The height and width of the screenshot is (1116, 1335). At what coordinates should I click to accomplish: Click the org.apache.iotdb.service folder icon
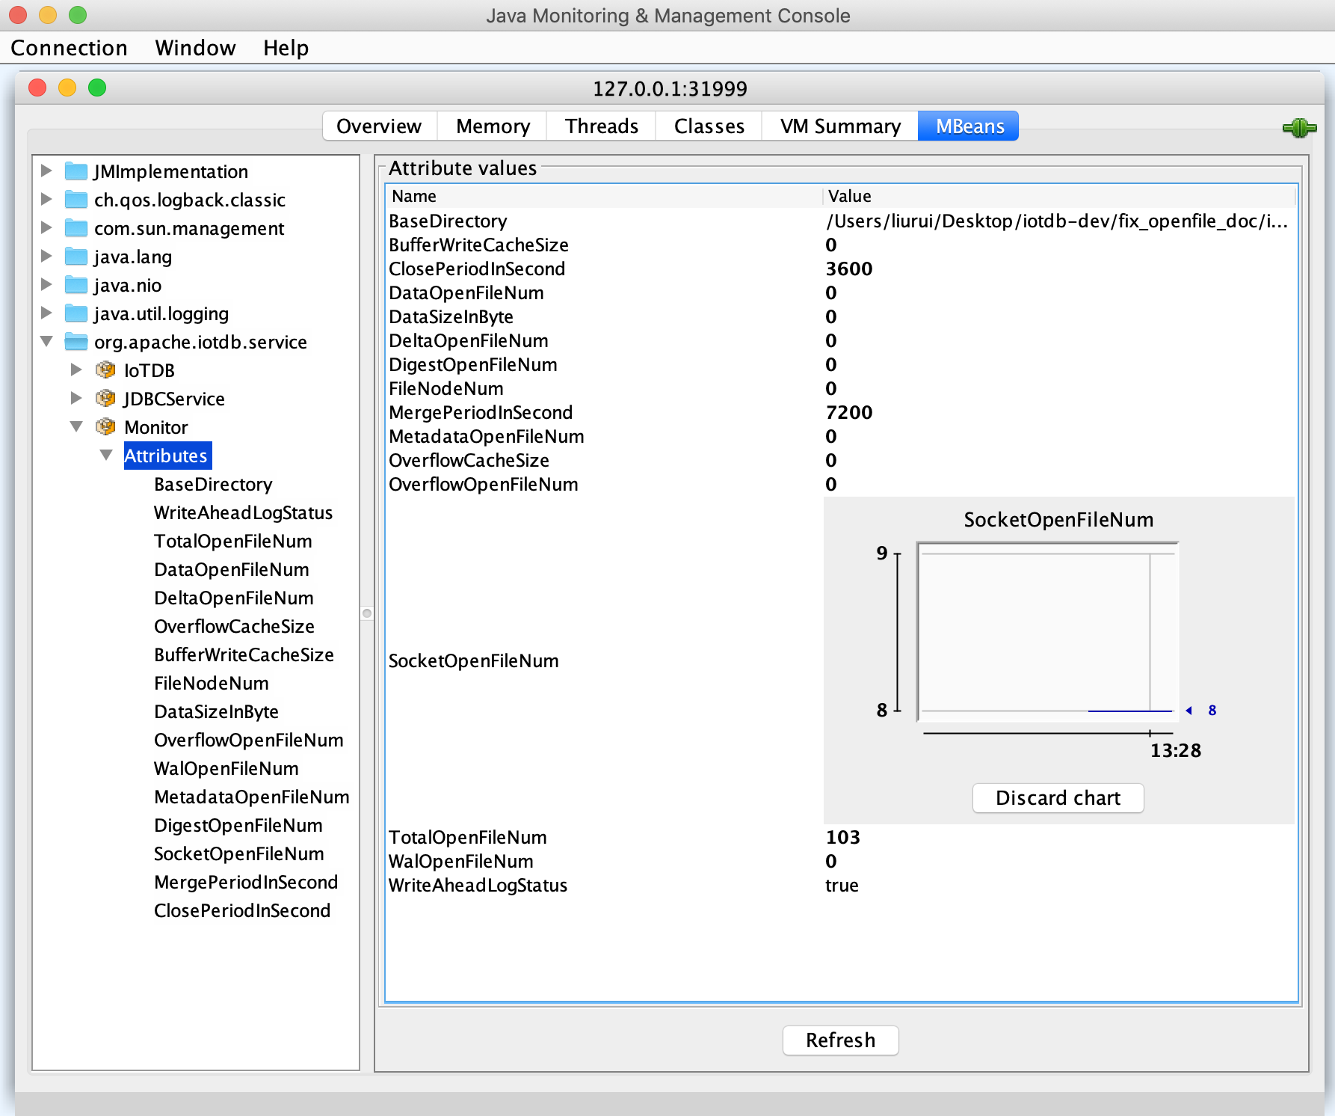click(x=75, y=342)
